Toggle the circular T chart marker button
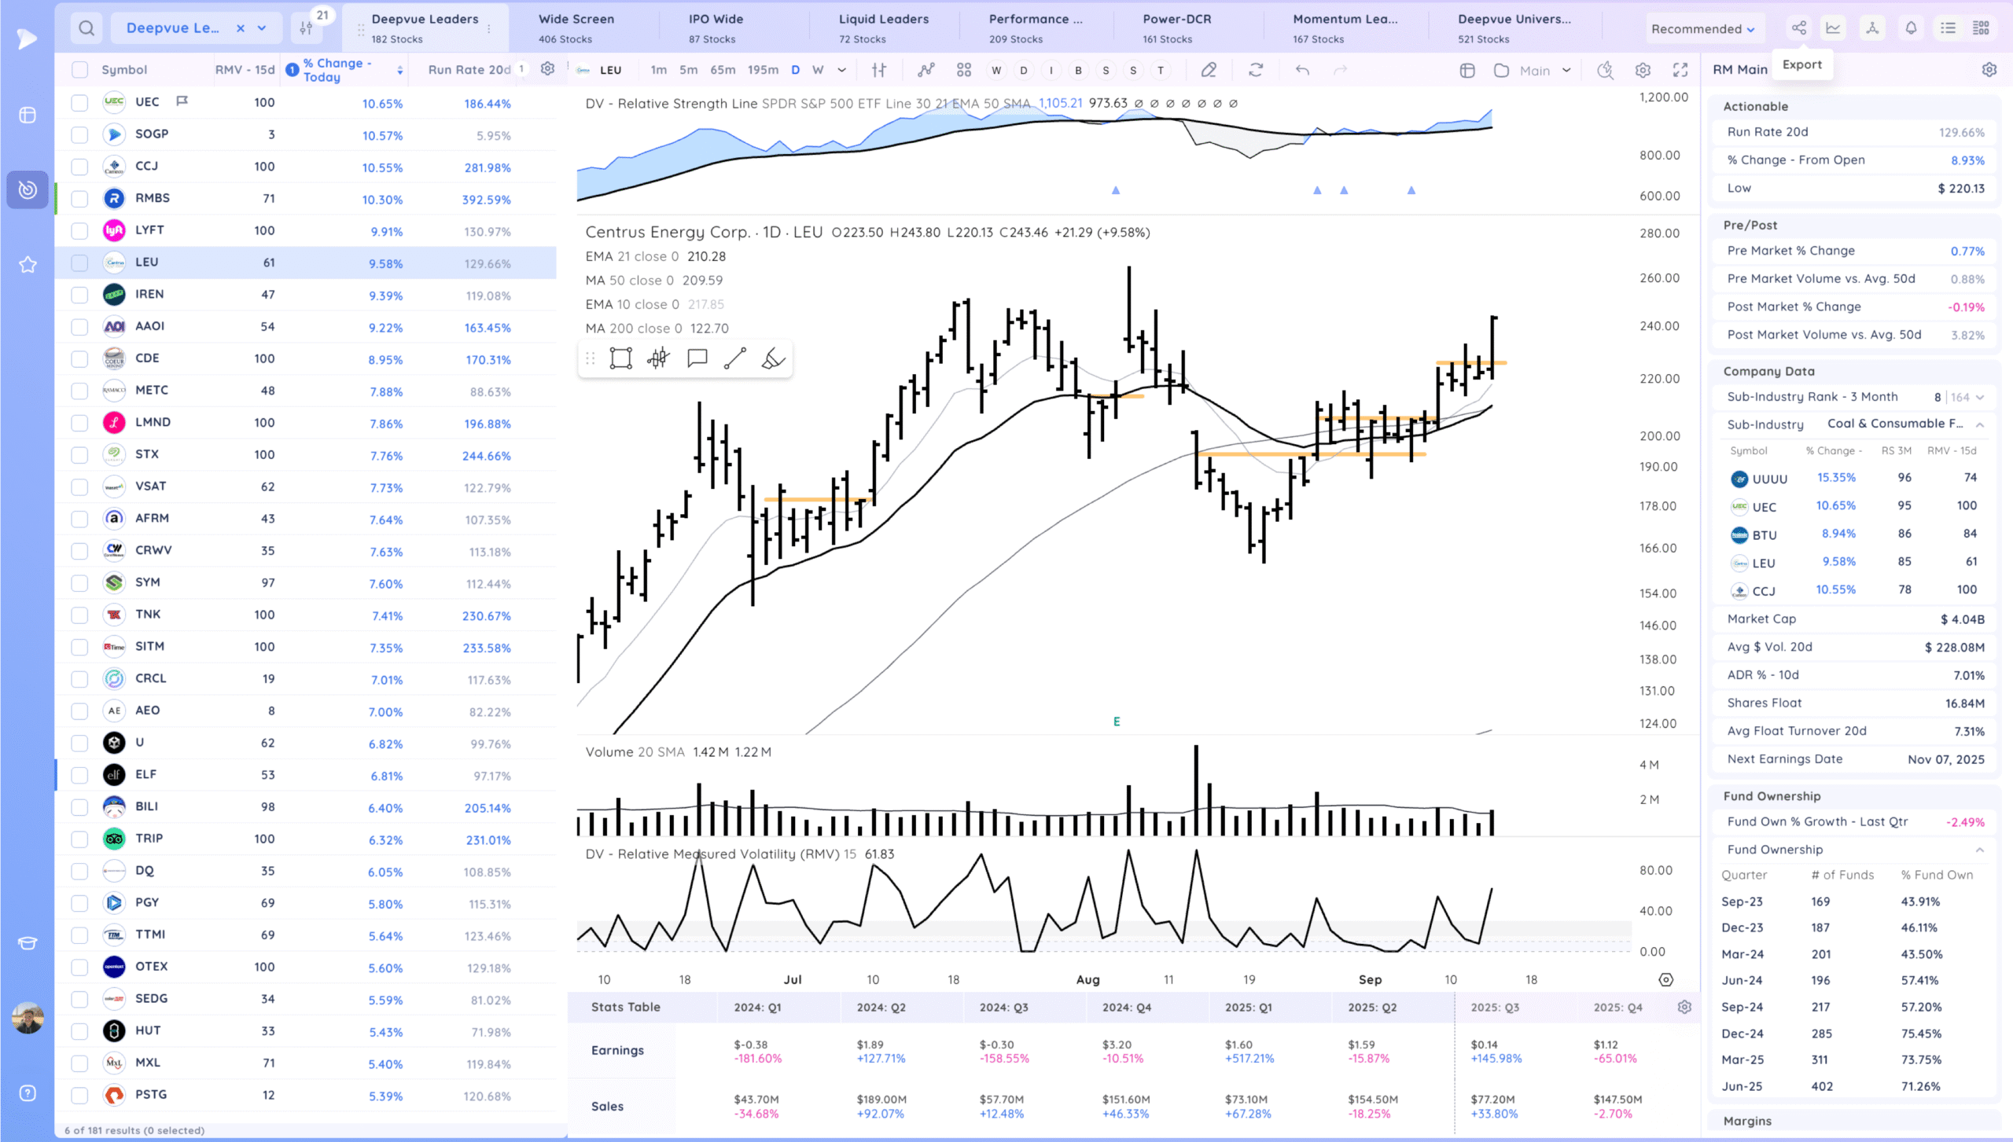Viewport: 2013px width, 1142px height. pos(1161,70)
